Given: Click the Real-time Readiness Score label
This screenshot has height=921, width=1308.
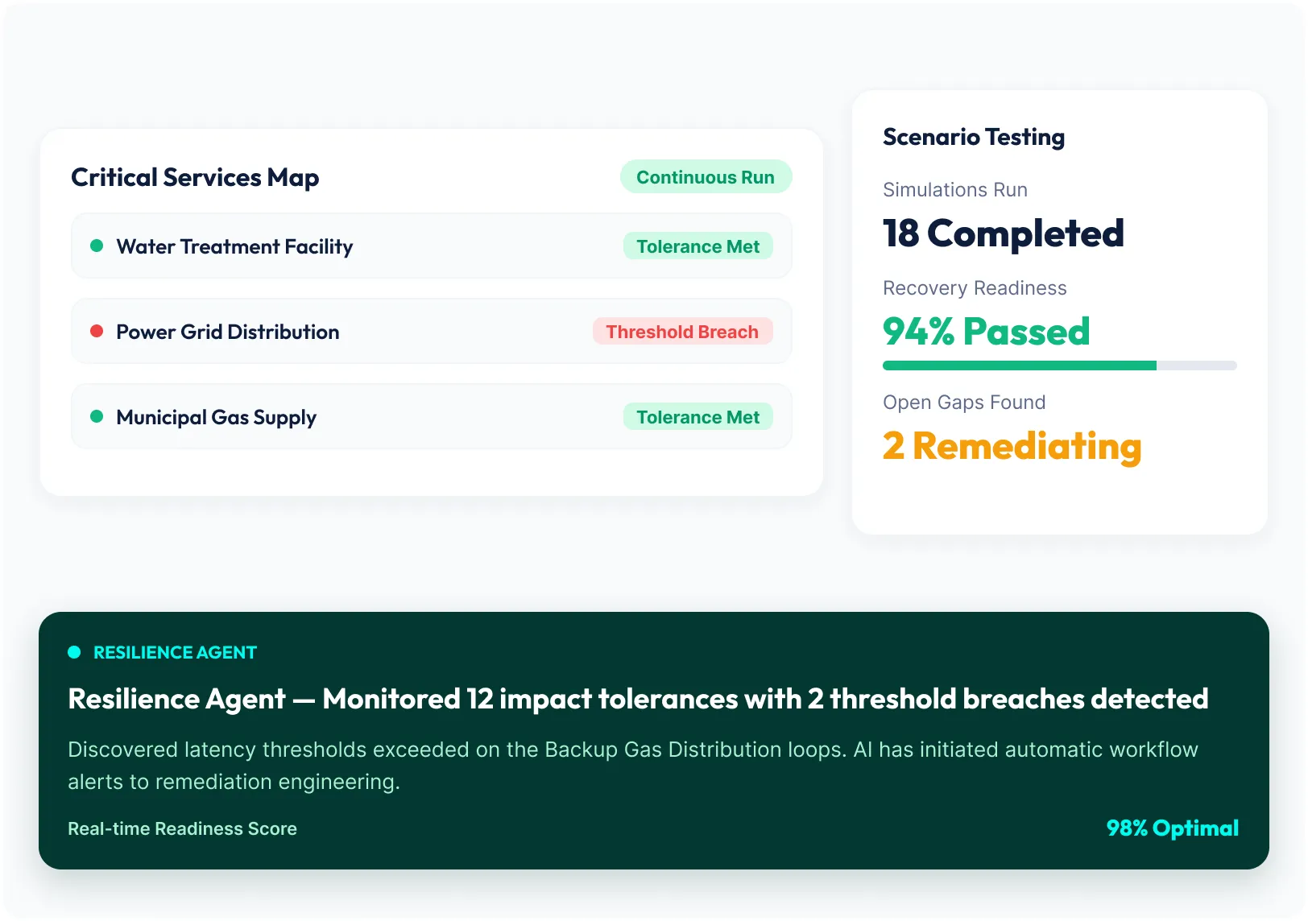Looking at the screenshot, I should click(183, 829).
